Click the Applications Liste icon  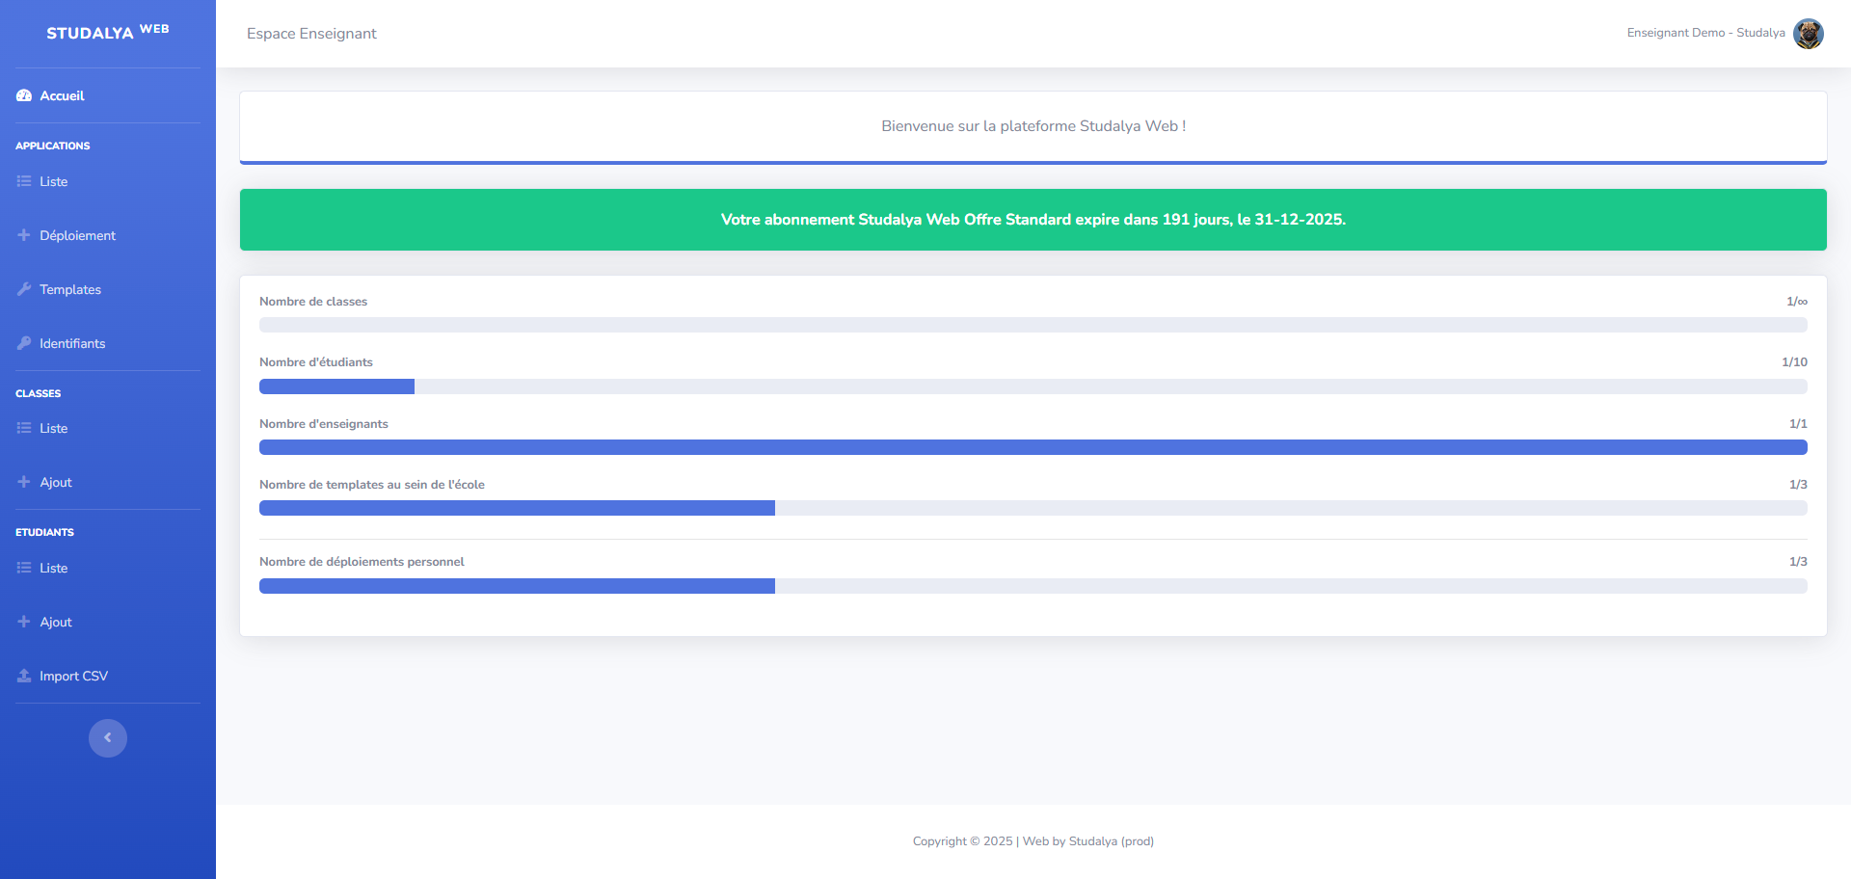[x=24, y=181]
